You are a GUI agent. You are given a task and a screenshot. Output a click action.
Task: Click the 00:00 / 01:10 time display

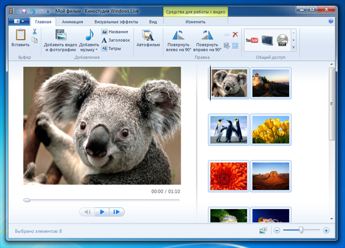click(166, 192)
